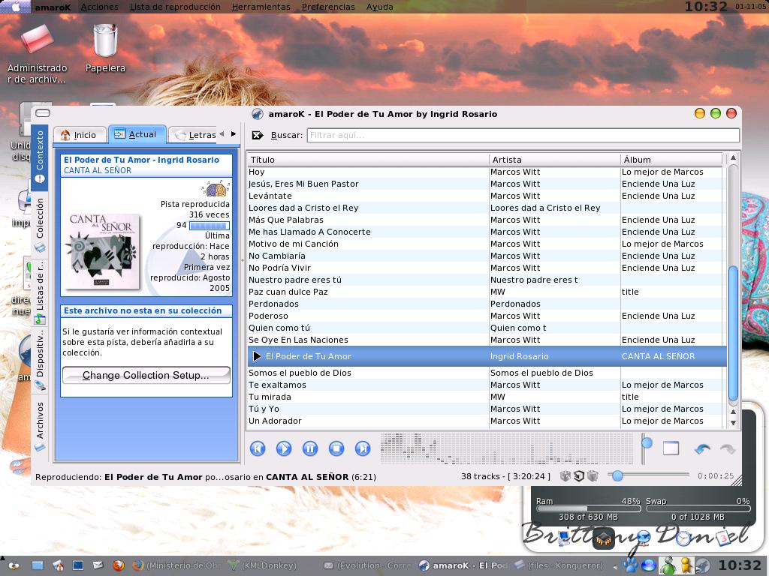Open the Preferencias menu
The image size is (769, 576).
(328, 7)
